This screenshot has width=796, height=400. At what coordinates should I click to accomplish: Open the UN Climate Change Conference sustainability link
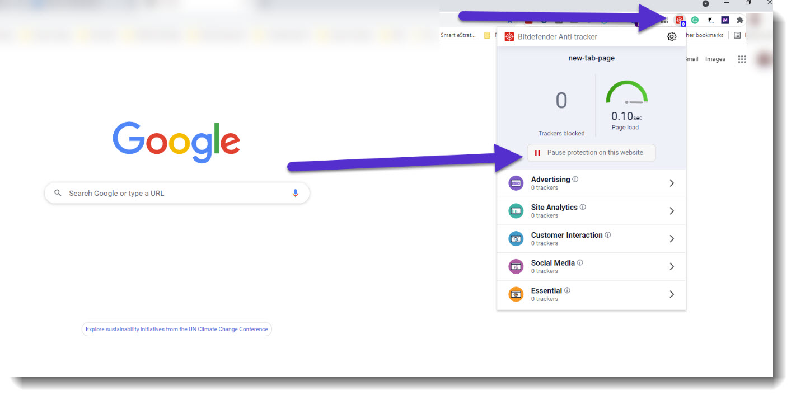click(x=177, y=329)
